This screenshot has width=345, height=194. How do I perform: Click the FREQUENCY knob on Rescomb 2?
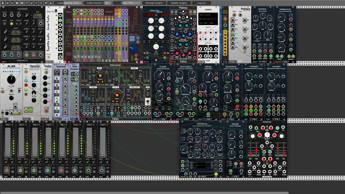pos(185,89)
